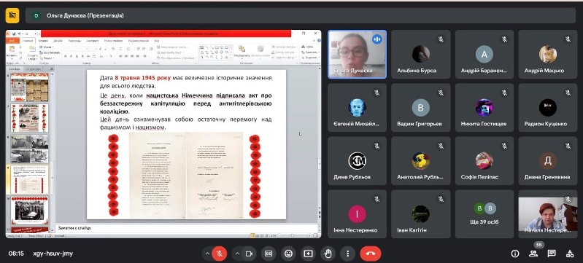583x263 pixels.
Task: Show the people list icon
Action: (x=533, y=254)
